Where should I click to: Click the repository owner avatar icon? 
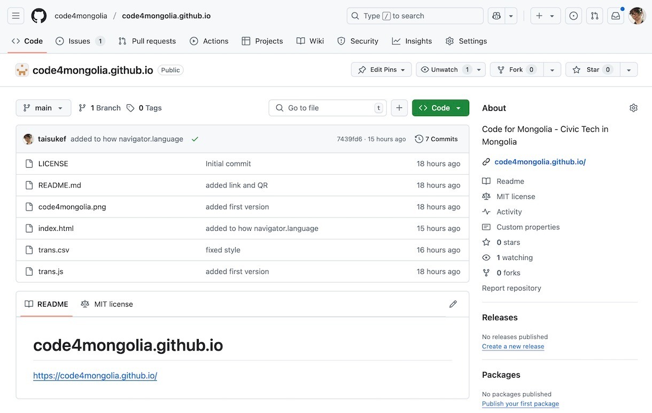click(22, 70)
